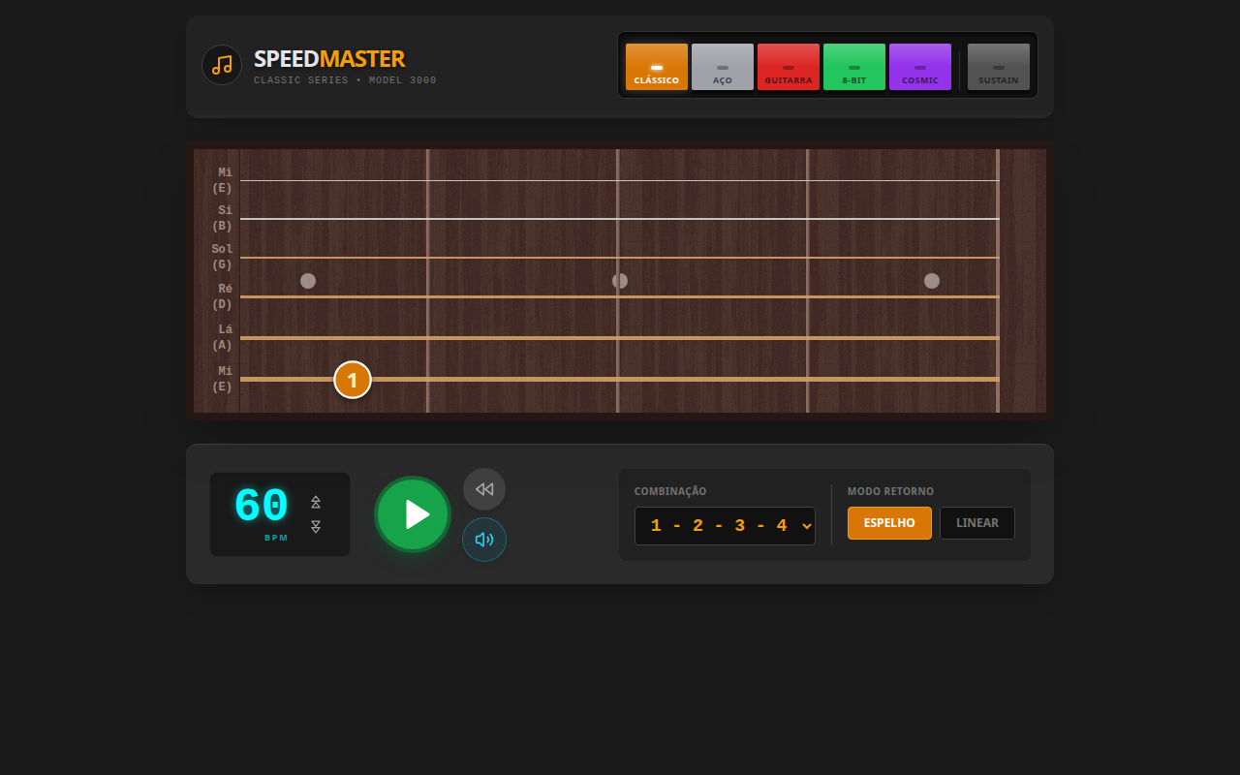Click the Modo Retorno label
The width and height of the screenshot is (1240, 775).
click(x=890, y=492)
